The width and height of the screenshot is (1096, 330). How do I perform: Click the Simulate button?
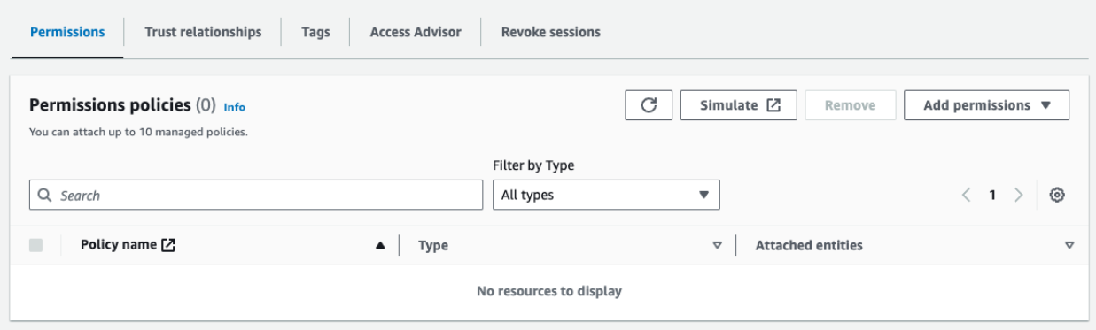[x=739, y=105]
